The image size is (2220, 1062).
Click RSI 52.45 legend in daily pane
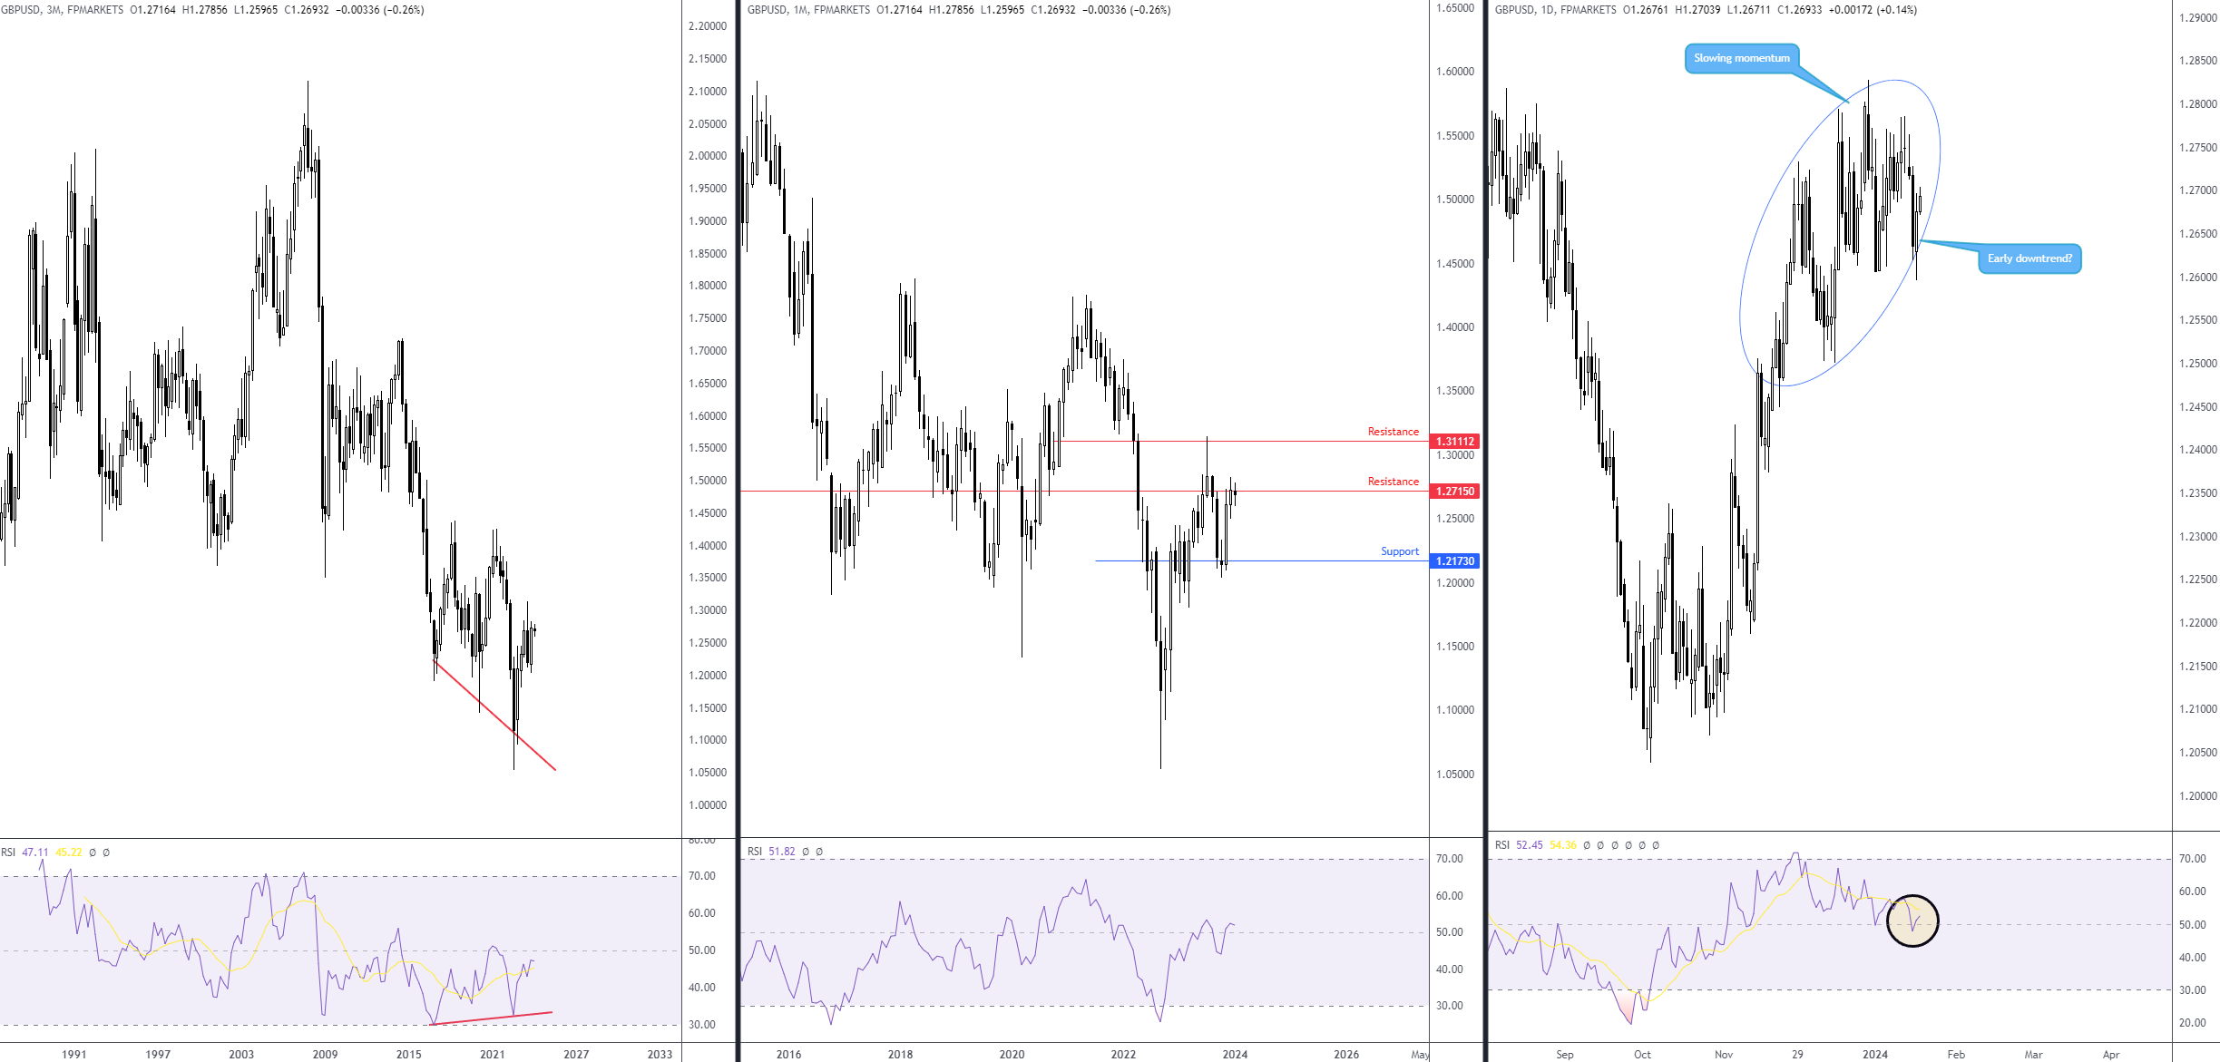1519,845
